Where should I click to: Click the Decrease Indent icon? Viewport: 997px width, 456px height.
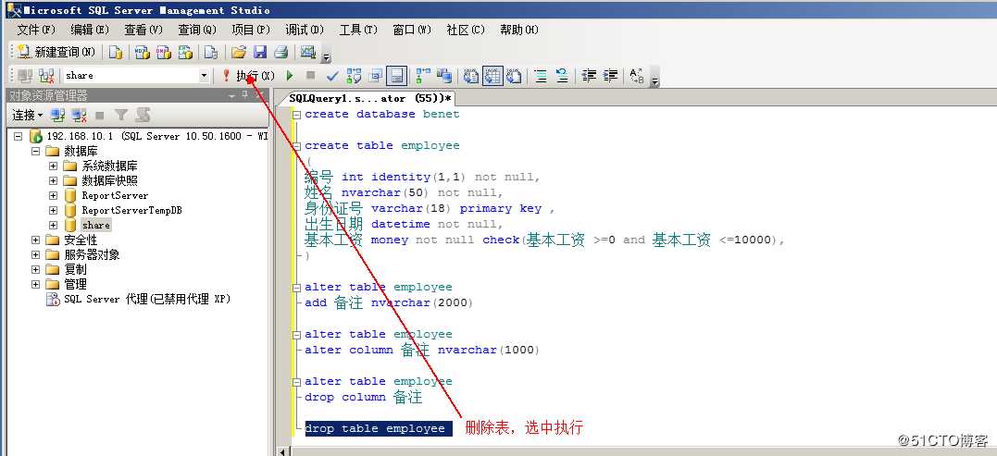click(589, 76)
